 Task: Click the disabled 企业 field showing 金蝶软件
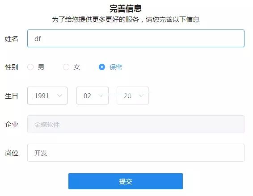coord(136,124)
